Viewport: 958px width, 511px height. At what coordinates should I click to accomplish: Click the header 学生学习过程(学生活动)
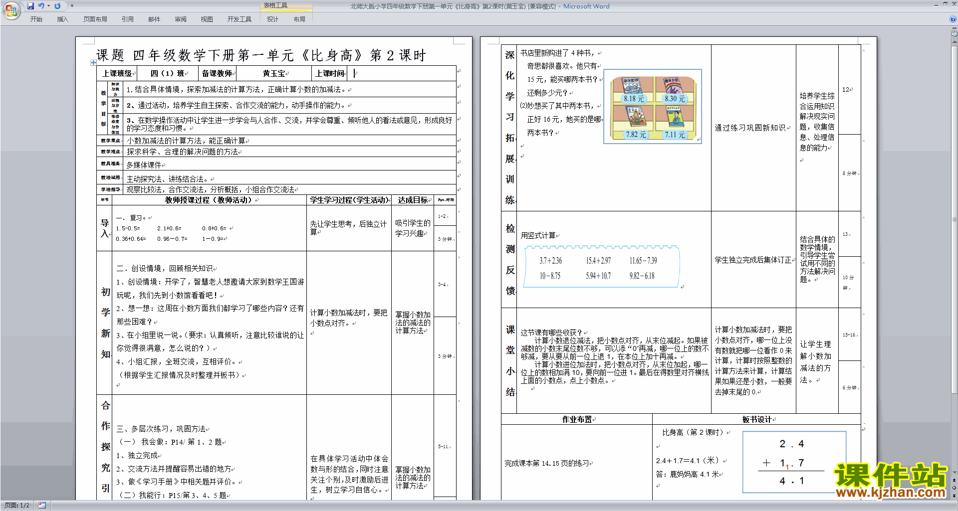coord(349,200)
